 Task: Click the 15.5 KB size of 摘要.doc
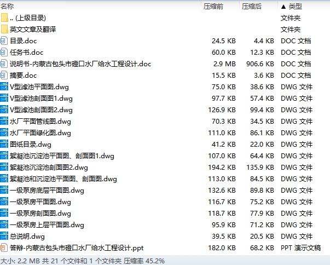(224, 76)
